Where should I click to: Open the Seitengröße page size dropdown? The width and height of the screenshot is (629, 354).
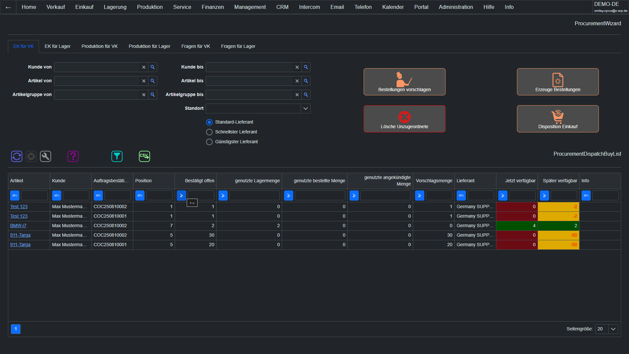(x=613, y=329)
